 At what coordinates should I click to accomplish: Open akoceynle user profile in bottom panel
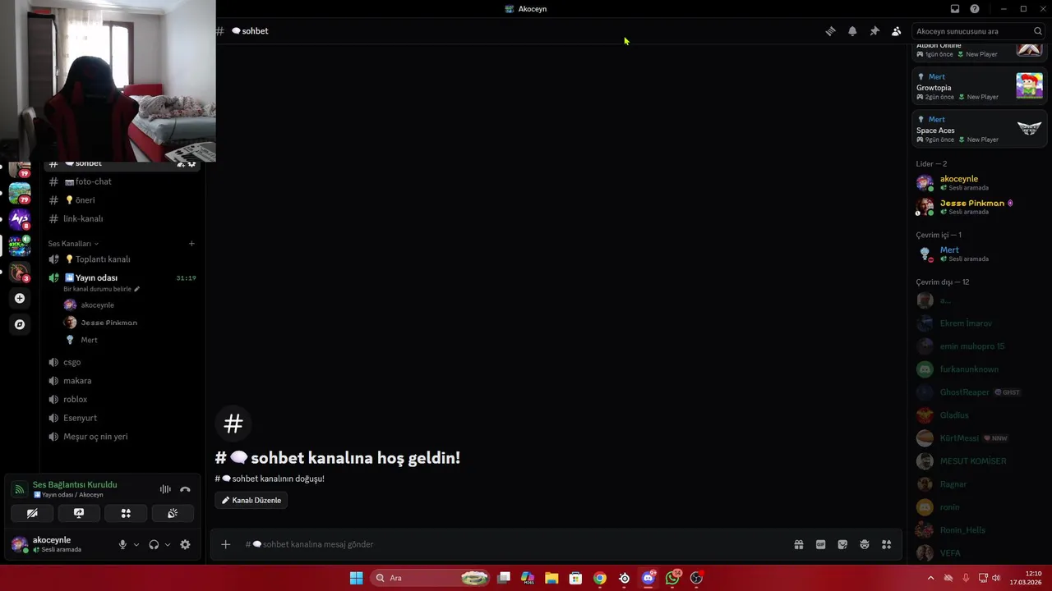58,544
